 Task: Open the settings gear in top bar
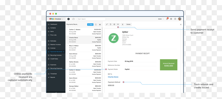(171, 19)
